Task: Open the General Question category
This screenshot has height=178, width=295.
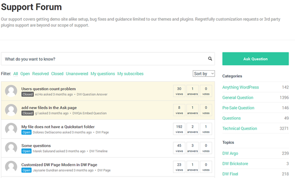Action: [x=238, y=97]
